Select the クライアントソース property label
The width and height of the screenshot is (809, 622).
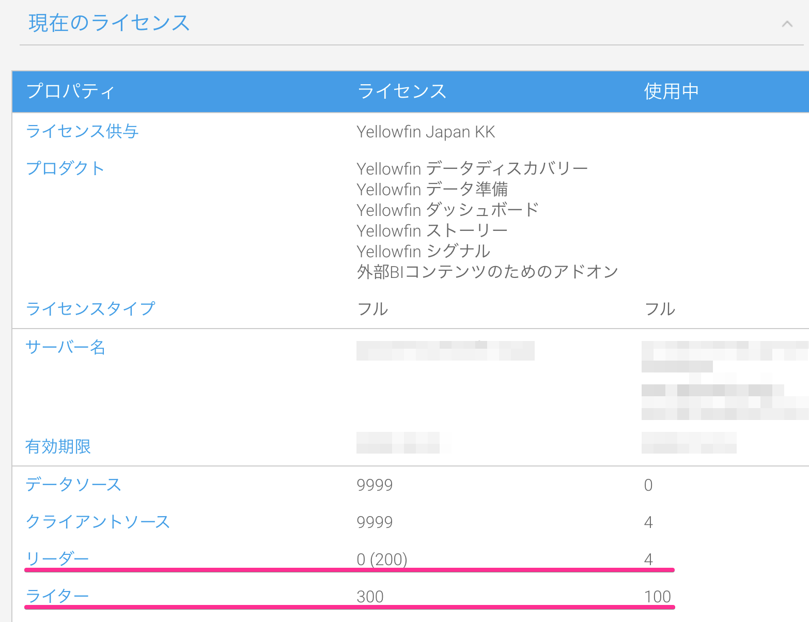pos(98,522)
